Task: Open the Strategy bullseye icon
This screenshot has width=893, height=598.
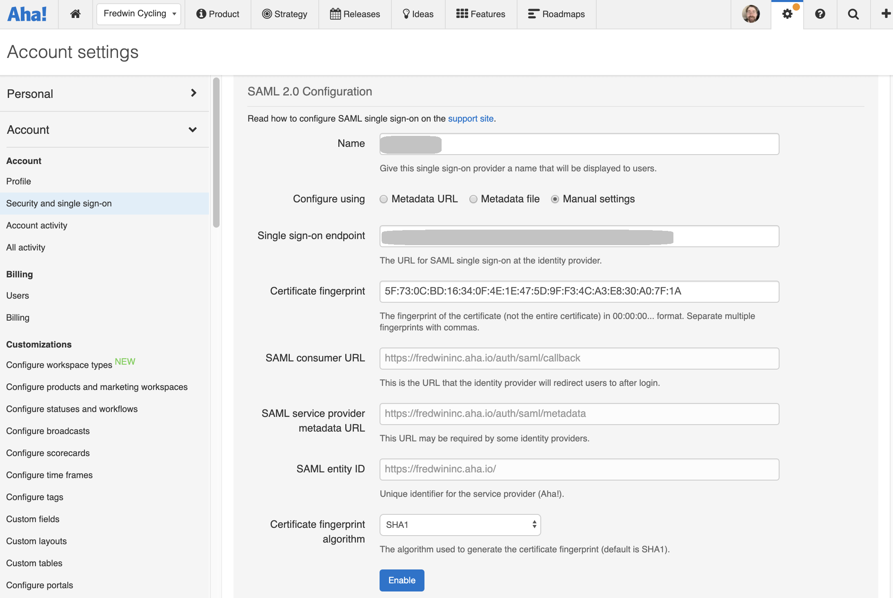Action: pyautogui.click(x=267, y=14)
